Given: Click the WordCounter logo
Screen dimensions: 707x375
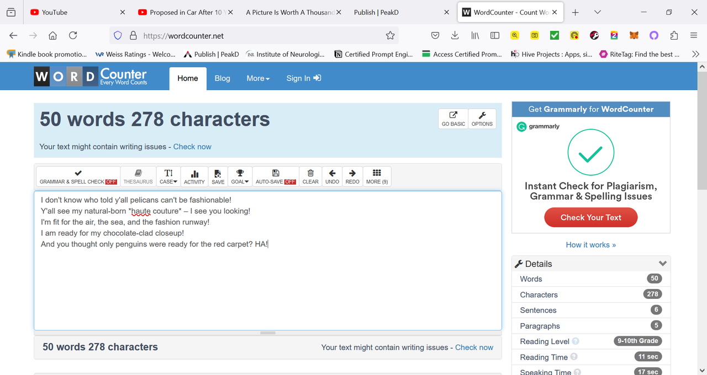Looking at the screenshot, I should coord(91,77).
